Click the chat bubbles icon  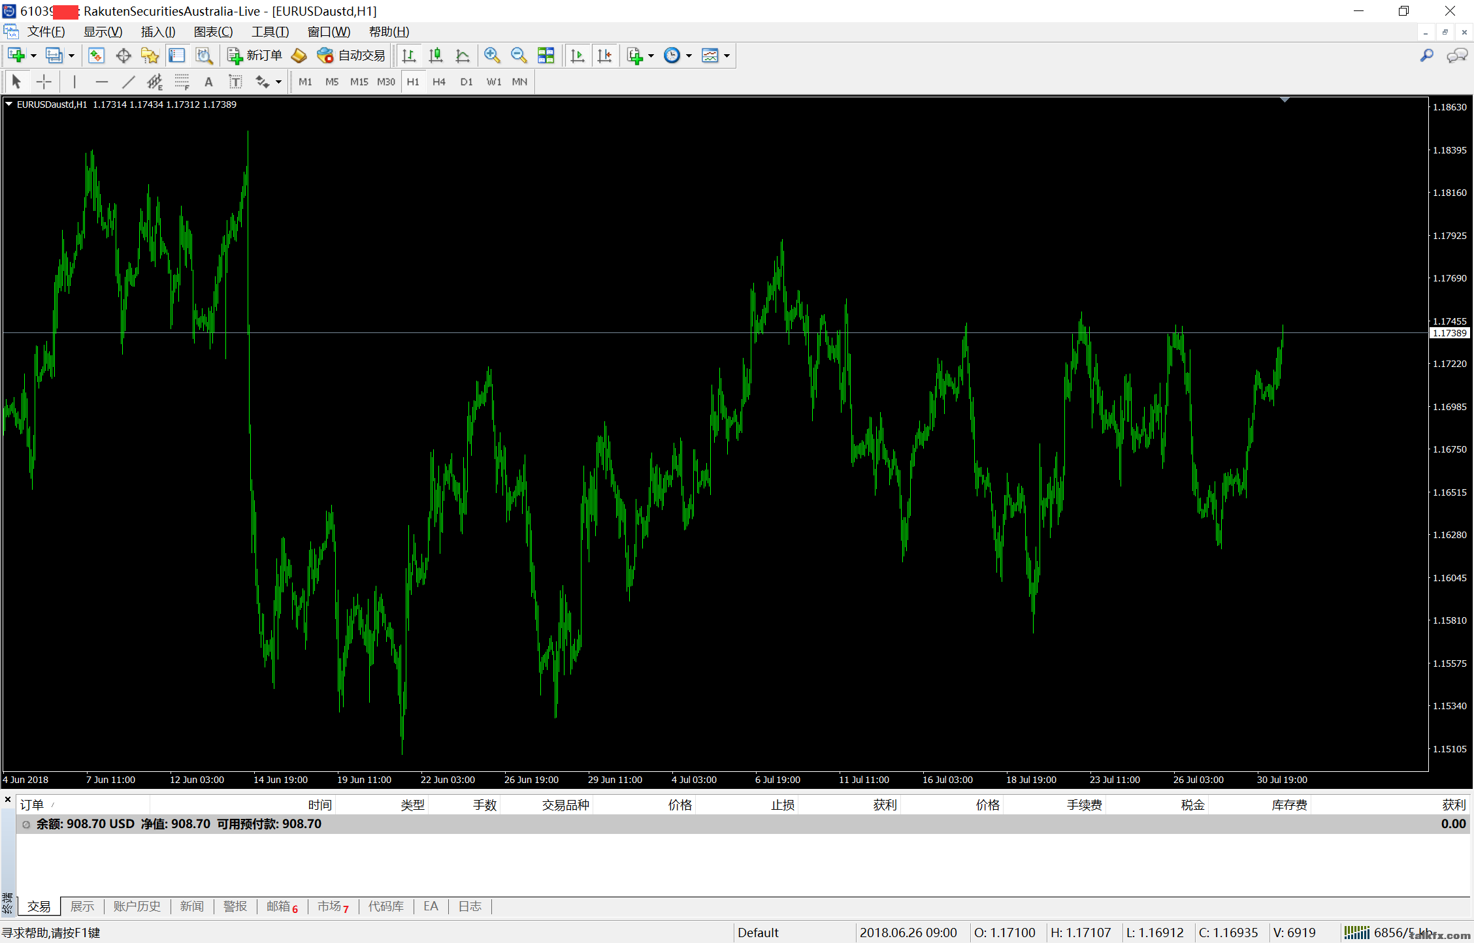pos(1457,56)
